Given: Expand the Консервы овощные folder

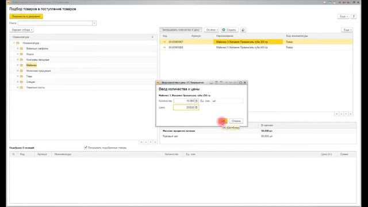Looking at the screenshot, I should pos(18,60).
